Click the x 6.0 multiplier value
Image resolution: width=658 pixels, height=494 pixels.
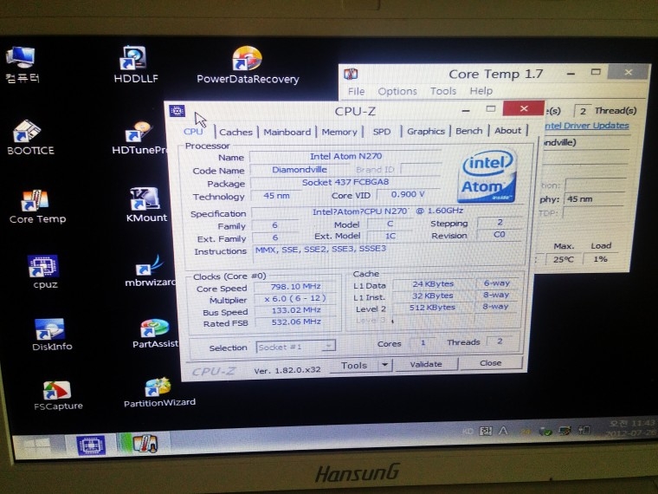tap(295, 298)
